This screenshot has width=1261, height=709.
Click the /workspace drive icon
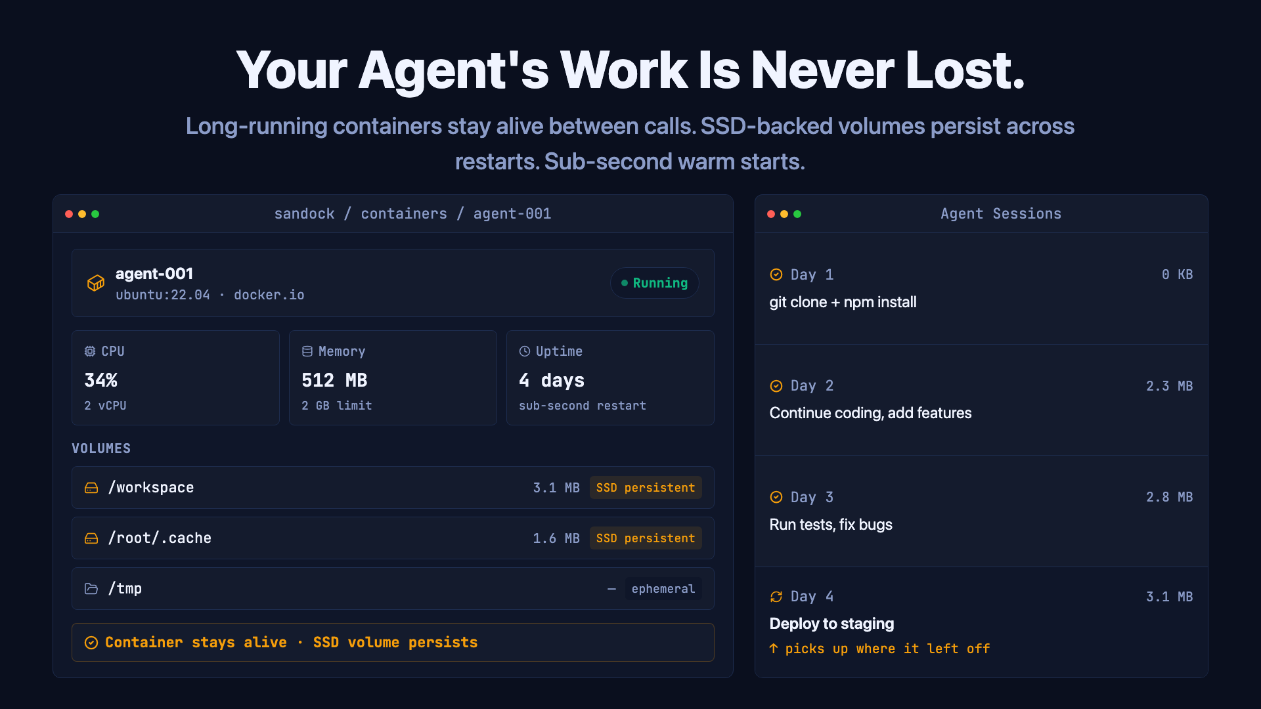pyautogui.click(x=91, y=488)
